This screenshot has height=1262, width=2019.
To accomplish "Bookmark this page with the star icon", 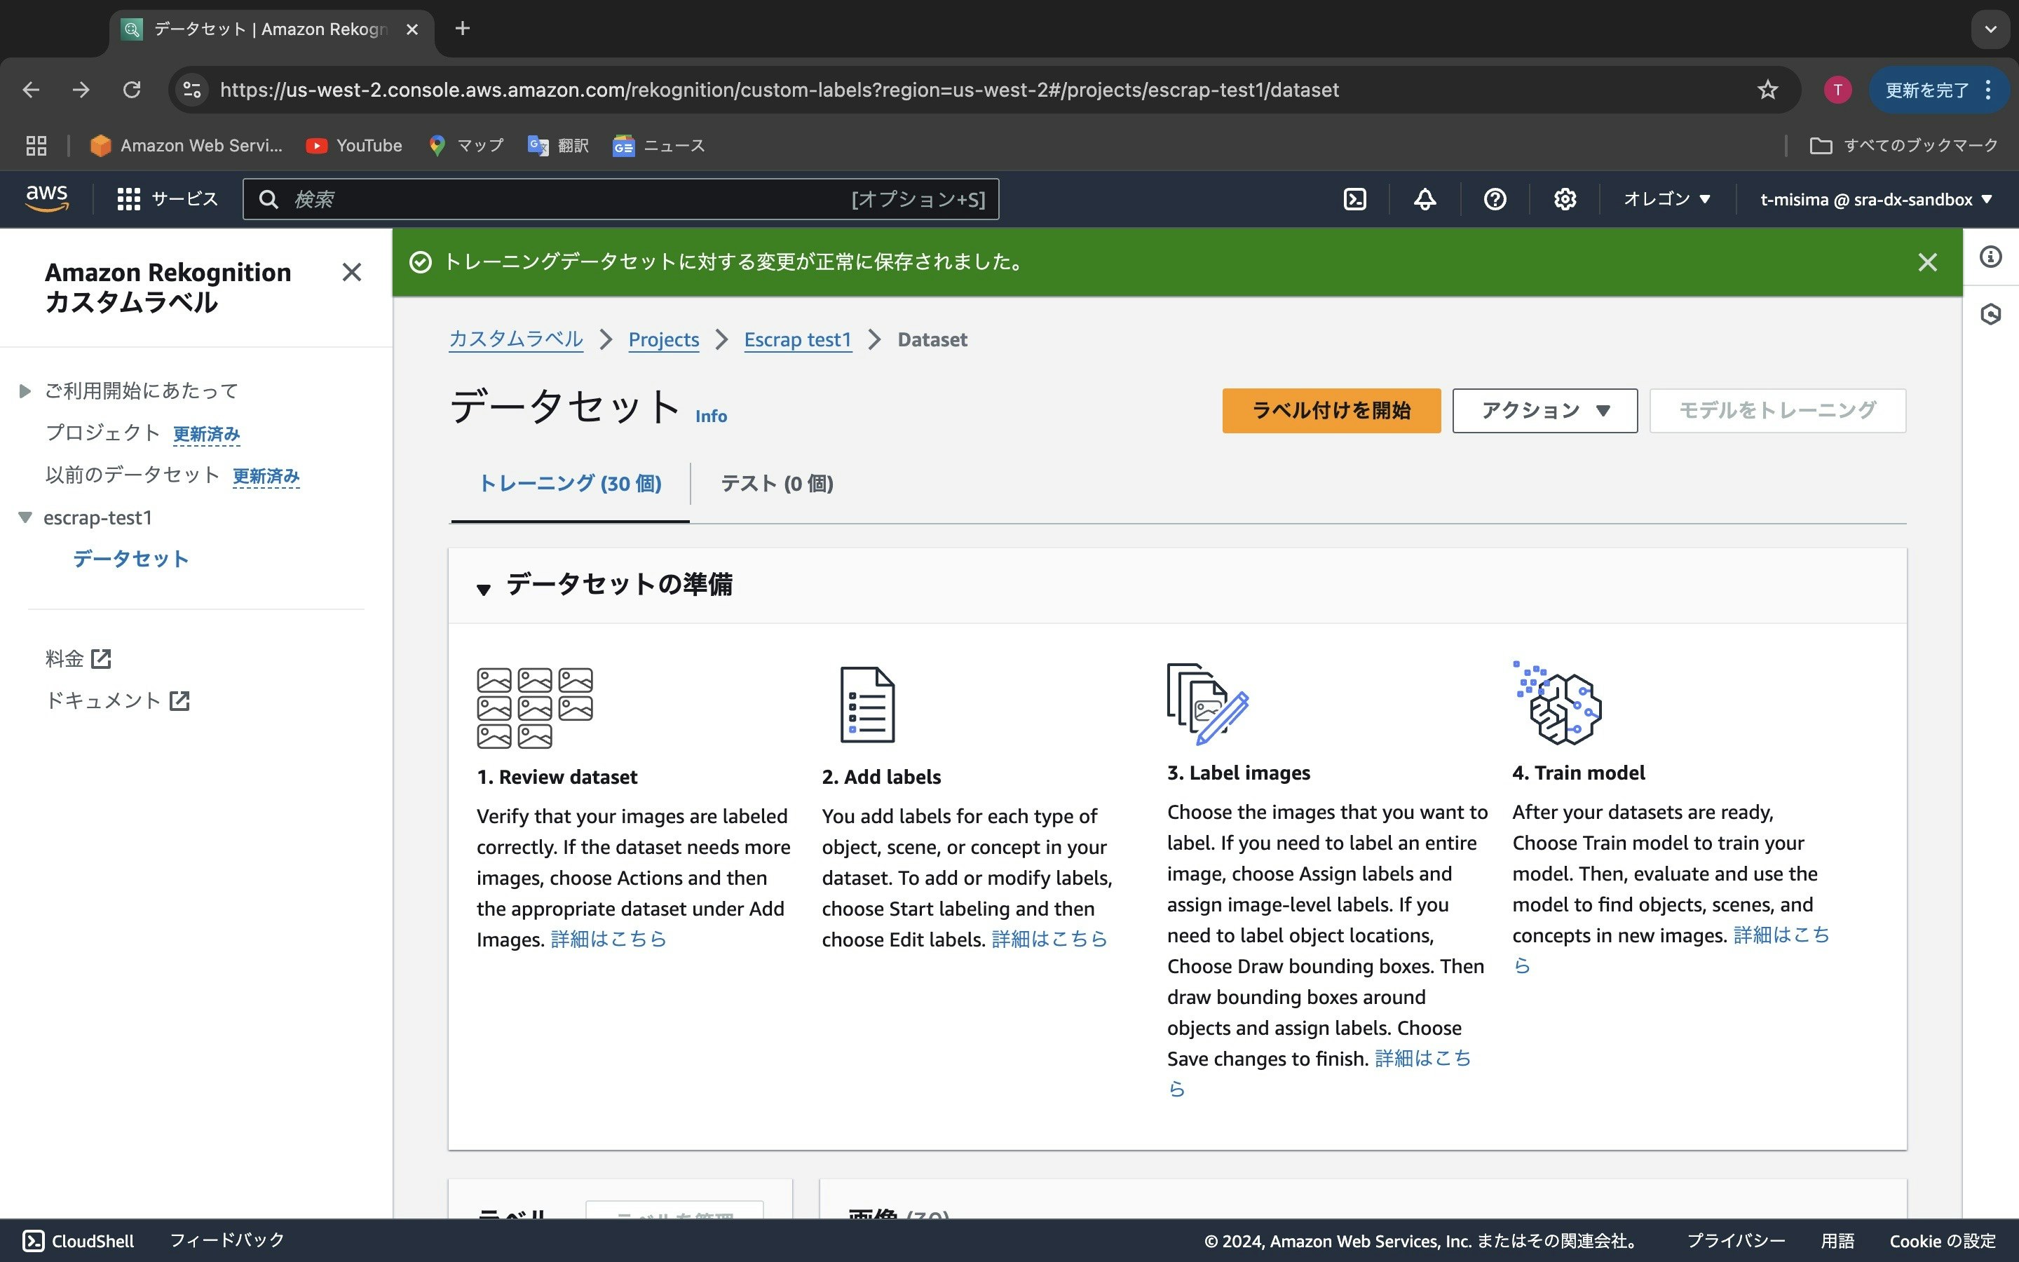I will (x=1767, y=90).
